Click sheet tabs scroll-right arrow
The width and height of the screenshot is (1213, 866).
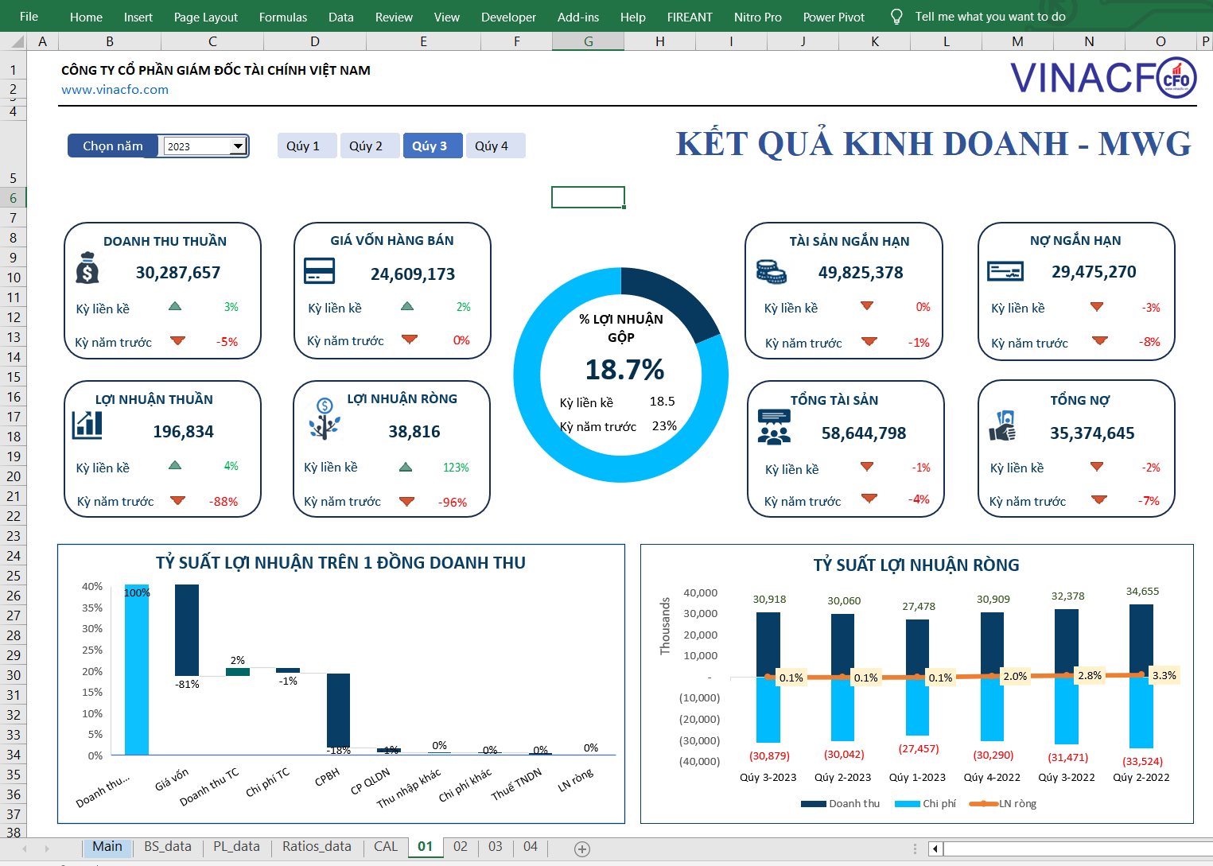click(47, 849)
